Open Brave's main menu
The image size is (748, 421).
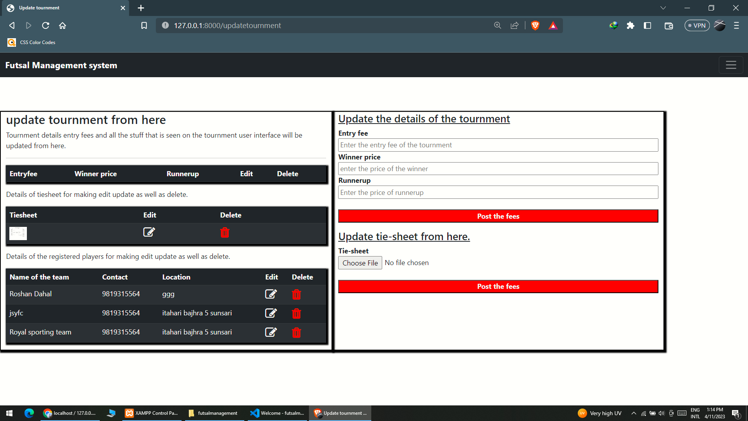click(736, 25)
